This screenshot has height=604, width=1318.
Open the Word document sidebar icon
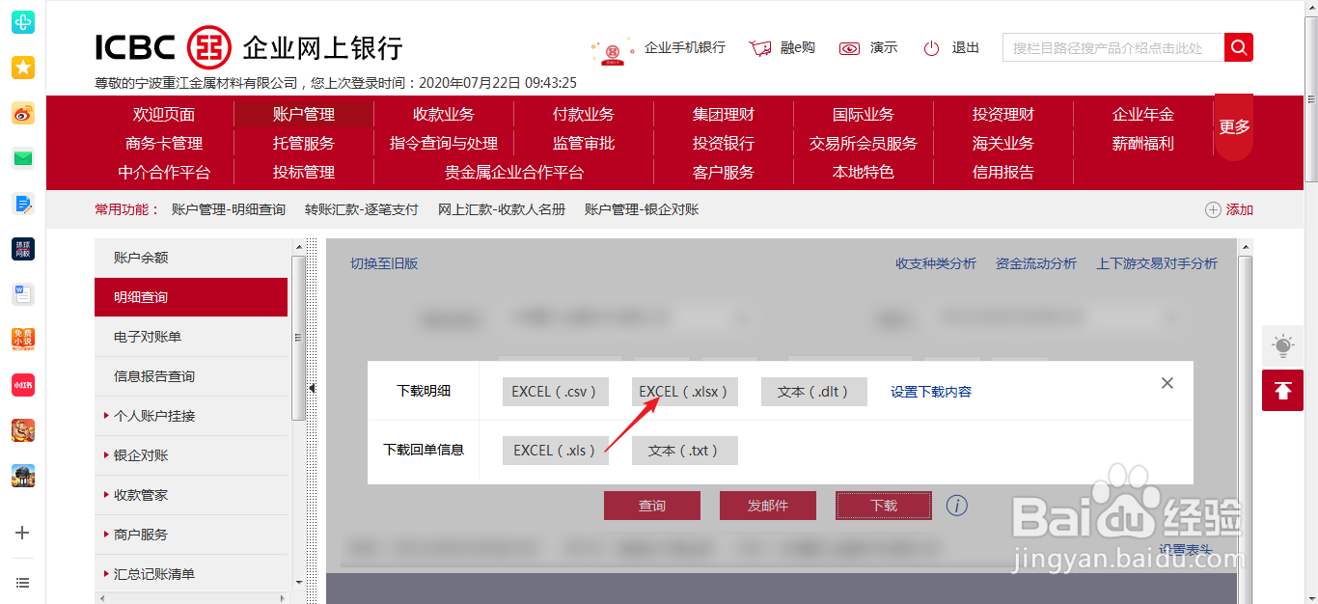(23, 294)
